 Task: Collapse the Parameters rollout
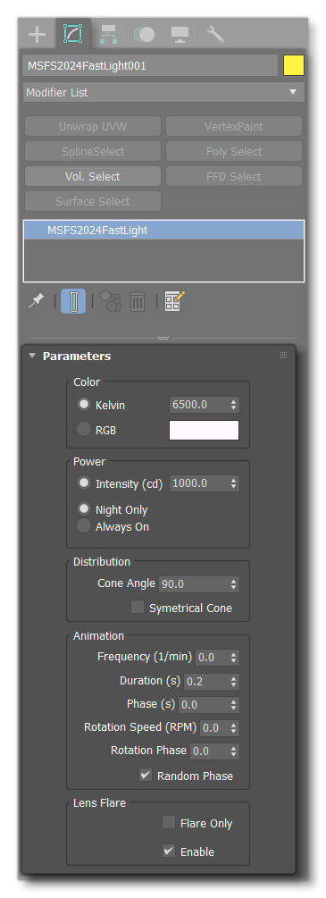(x=32, y=357)
